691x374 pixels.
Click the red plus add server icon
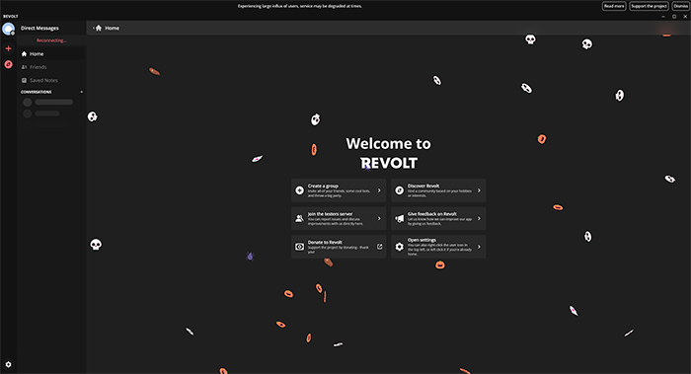tap(8, 48)
